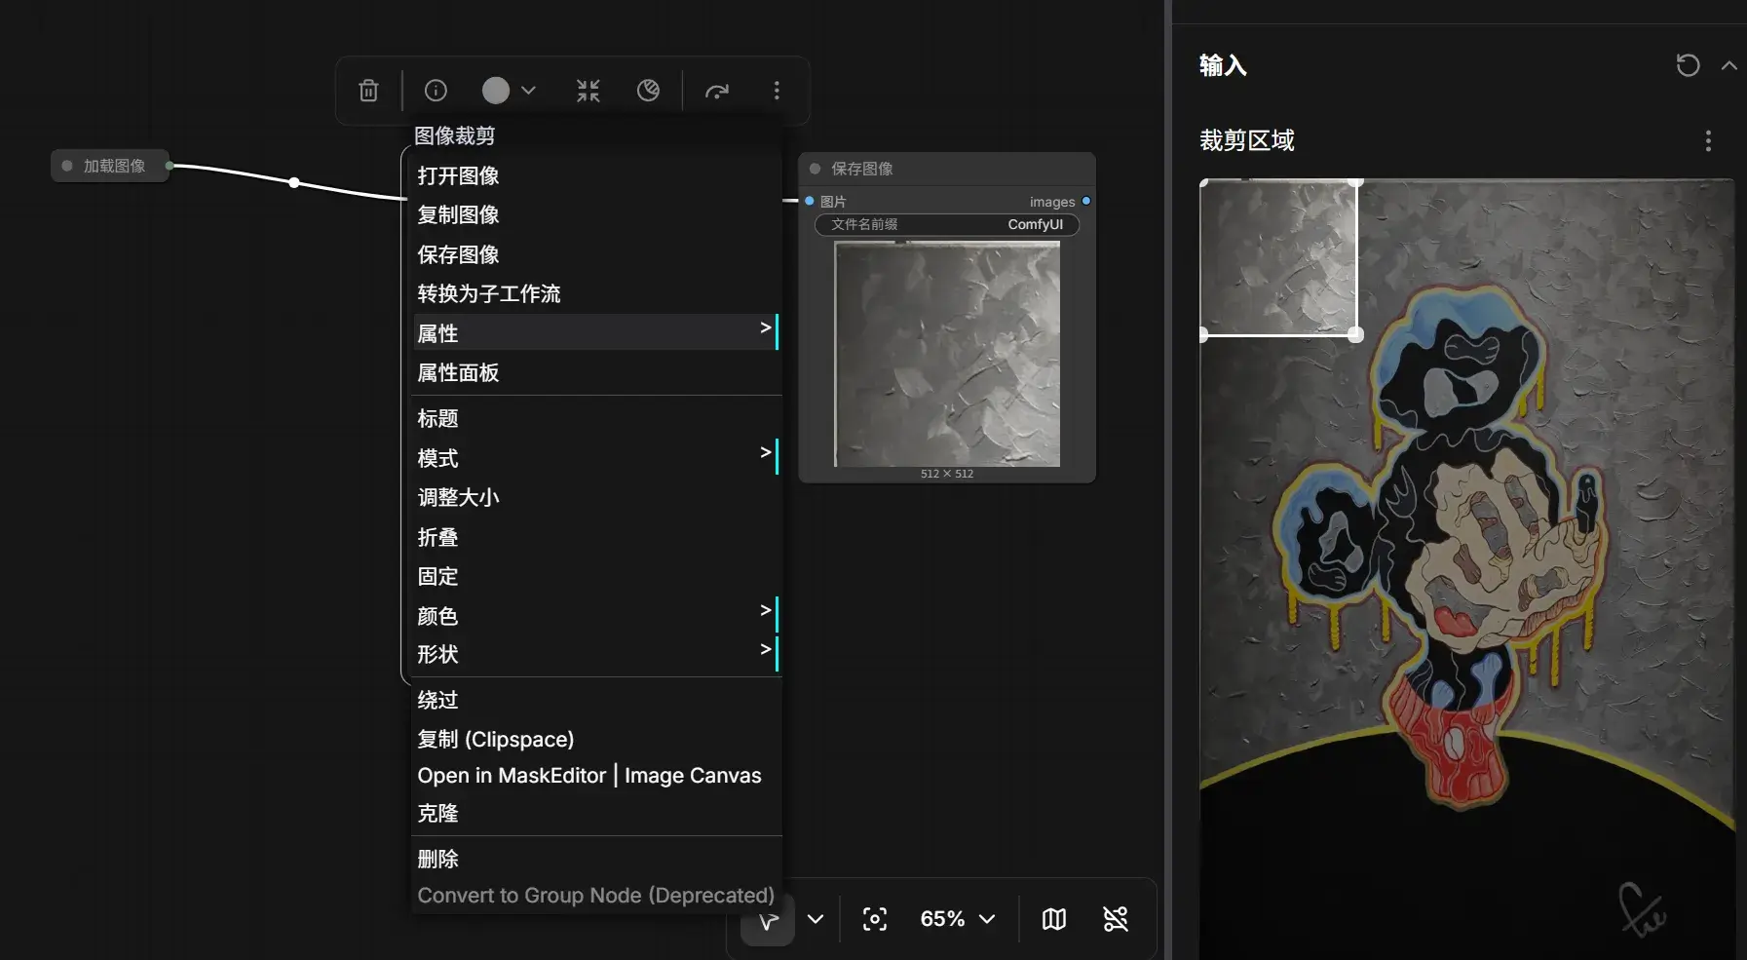Viewport: 1747px width, 960px height.
Task: Toggle collapse dot on 保存图像 node
Action: tap(816, 169)
